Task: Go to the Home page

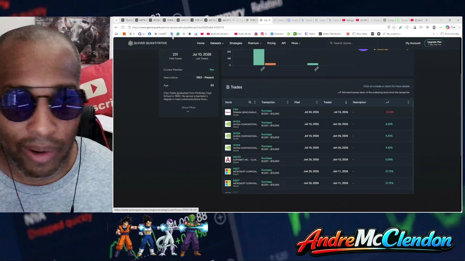Action: tap(201, 43)
